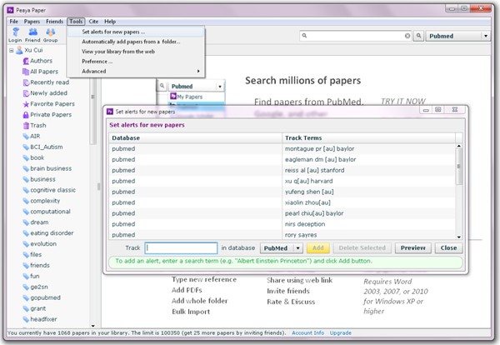Screen dimensions: 500x345
Task: Open the Papers menu
Action: 32,22
